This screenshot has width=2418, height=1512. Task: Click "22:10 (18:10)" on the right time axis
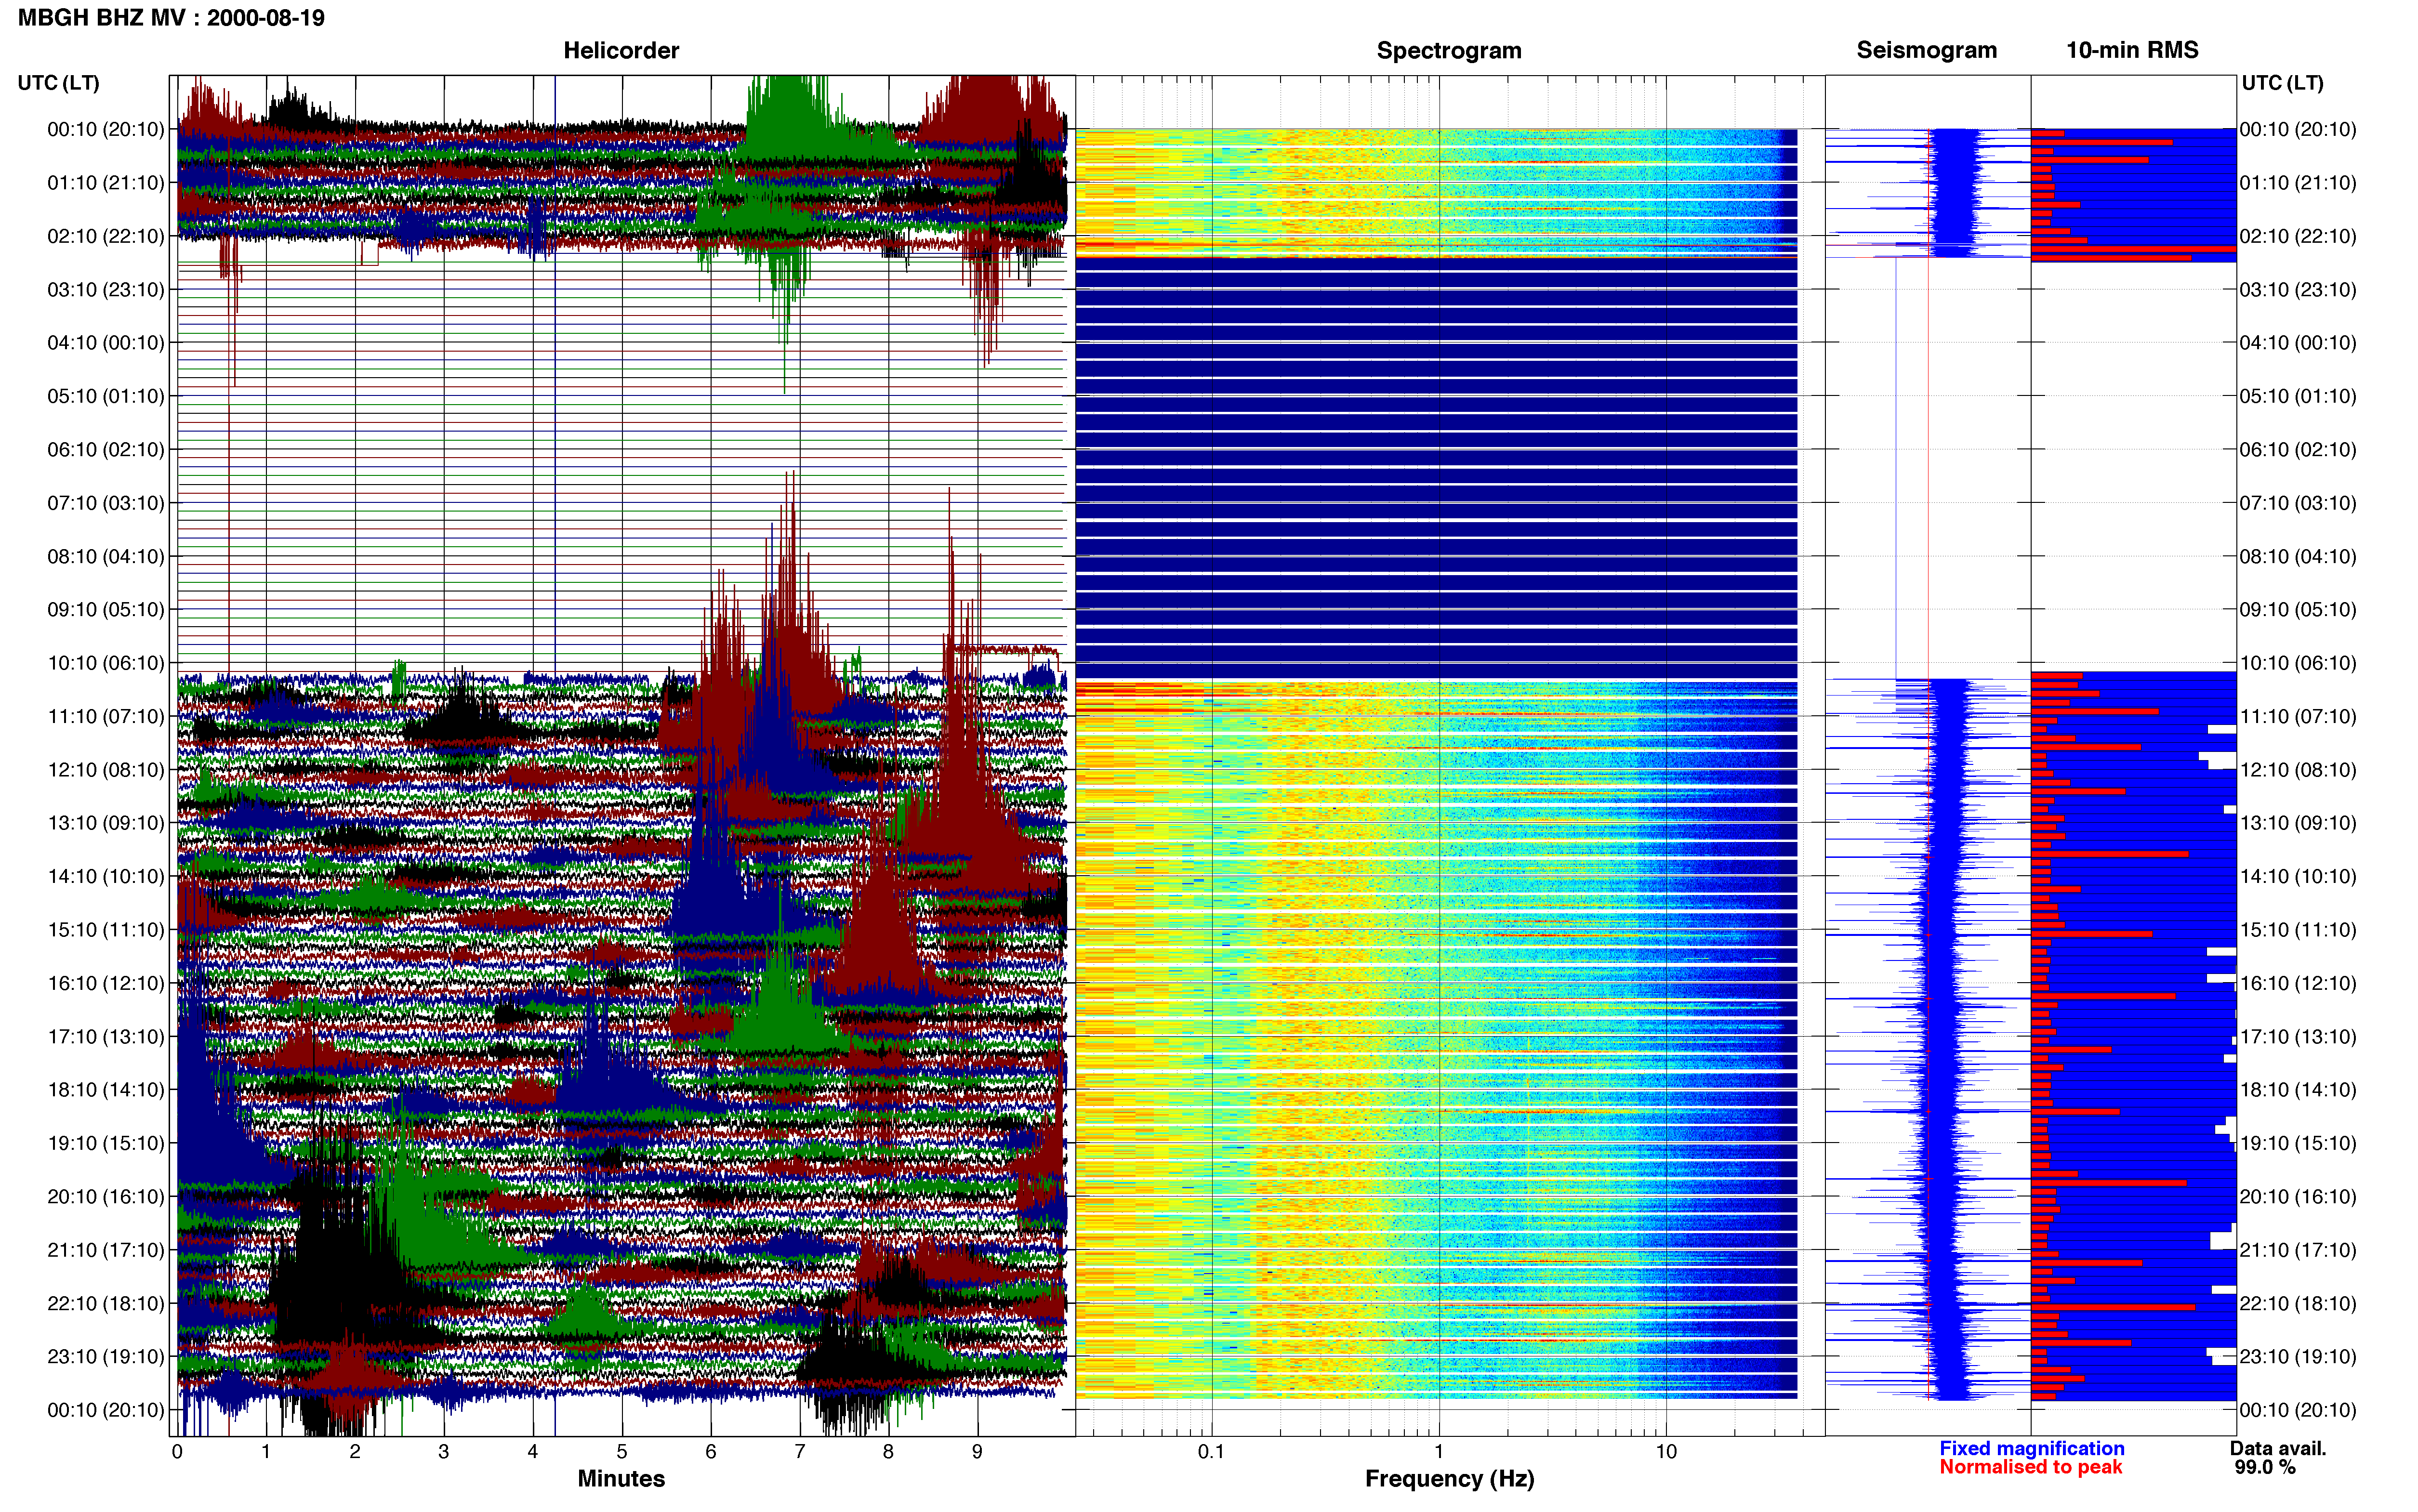(2298, 1304)
